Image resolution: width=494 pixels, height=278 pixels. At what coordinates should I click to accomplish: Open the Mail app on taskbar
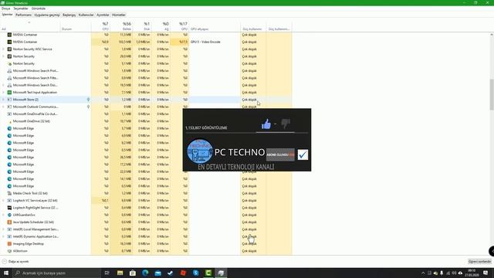(x=157, y=273)
